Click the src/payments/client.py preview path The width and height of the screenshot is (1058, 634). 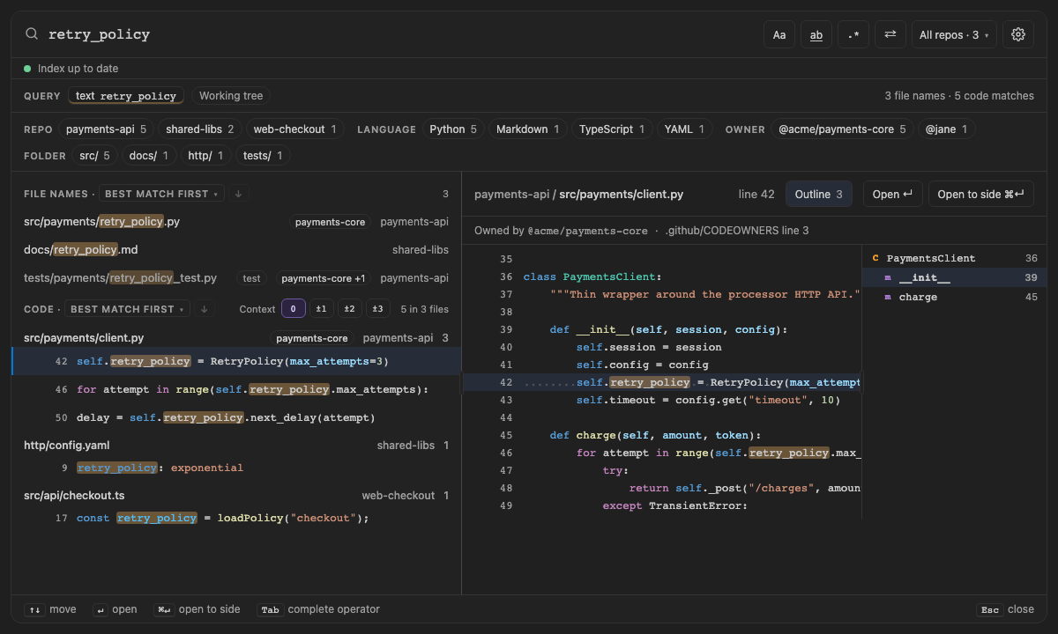[622, 194]
